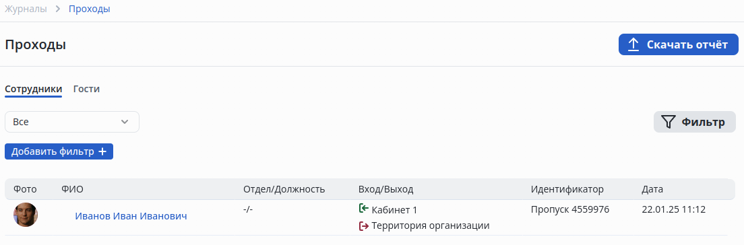744x245 pixels.
Task: Click the green entry icon next to Кабинет 1
Action: 363,208
